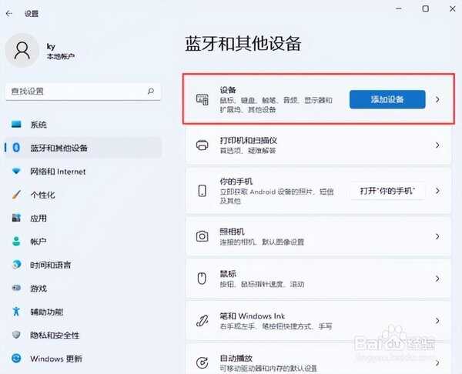This screenshot has height=374, width=462.
Task: Open 照相机 via its right chevron
Action: coord(437,236)
